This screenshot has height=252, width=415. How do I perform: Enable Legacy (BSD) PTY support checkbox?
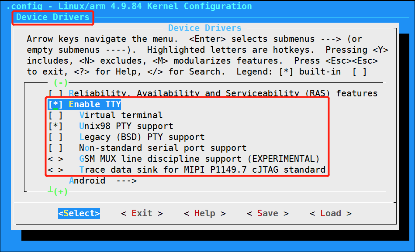[x=55, y=137]
